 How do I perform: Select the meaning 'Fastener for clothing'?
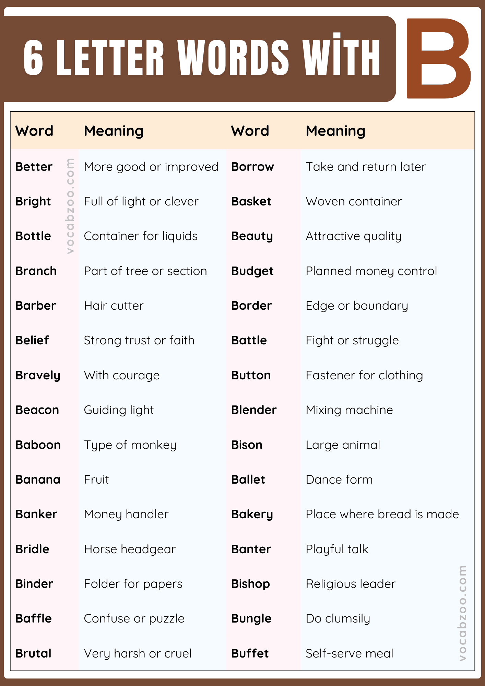(364, 375)
